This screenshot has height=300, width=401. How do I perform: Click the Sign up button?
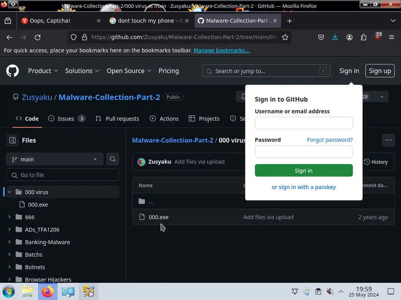(380, 71)
